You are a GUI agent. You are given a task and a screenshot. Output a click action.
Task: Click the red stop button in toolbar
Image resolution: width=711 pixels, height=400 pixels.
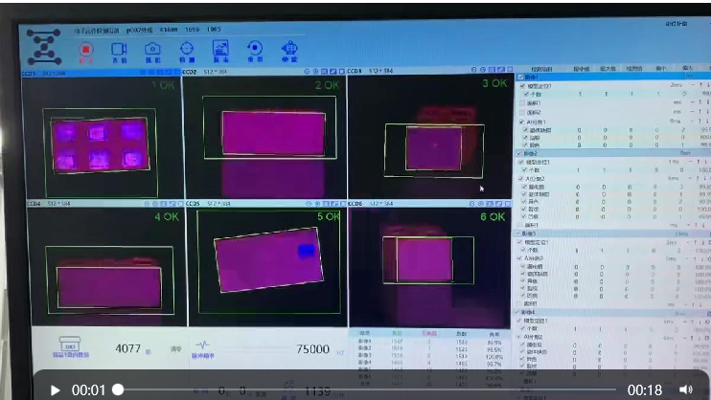coord(86,49)
